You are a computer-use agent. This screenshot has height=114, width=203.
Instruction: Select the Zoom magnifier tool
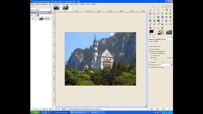point(162,13)
